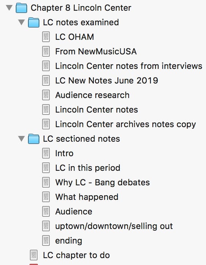206x265 pixels.
Task: Click the LC notes examined folder icon
Action: 34,23
